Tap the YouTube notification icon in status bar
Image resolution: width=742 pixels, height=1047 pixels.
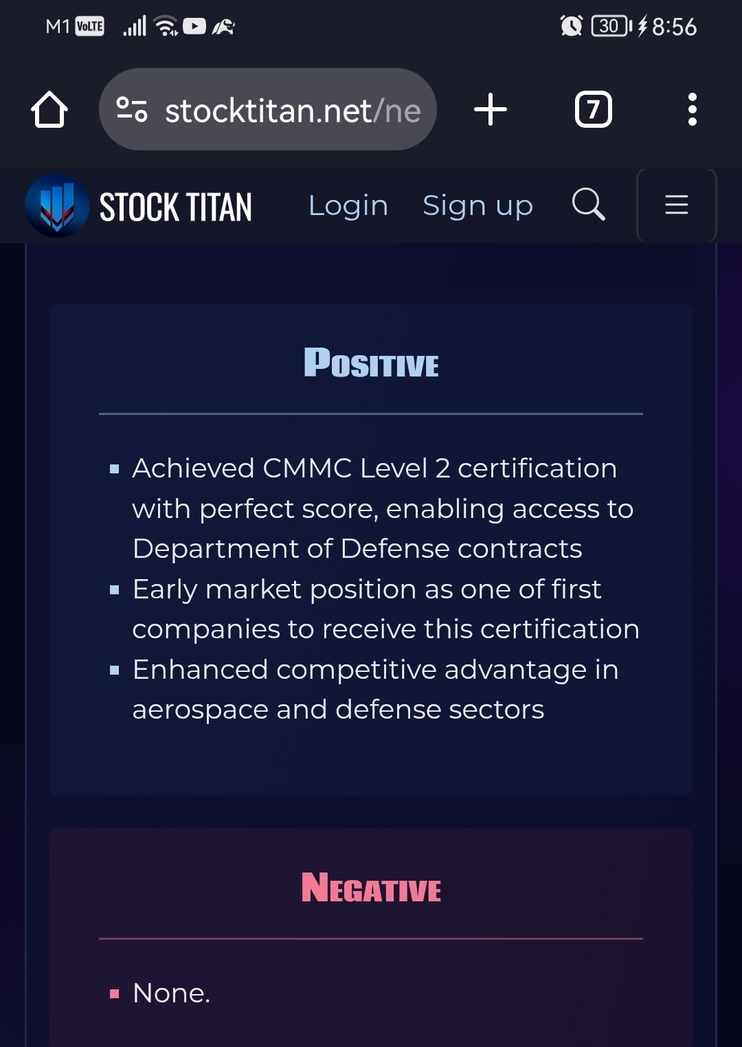click(194, 26)
